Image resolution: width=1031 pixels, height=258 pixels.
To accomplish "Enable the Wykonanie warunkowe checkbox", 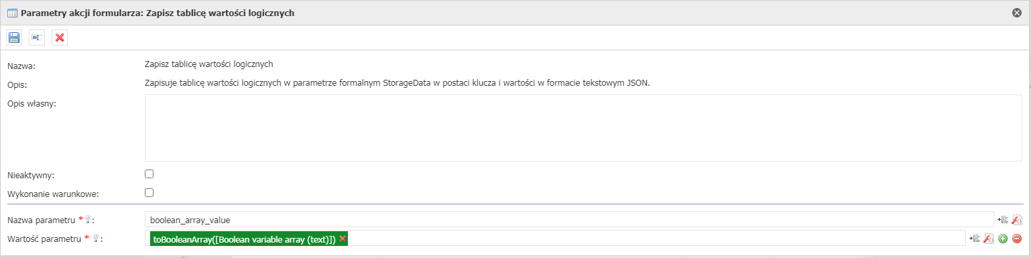I will [149, 192].
